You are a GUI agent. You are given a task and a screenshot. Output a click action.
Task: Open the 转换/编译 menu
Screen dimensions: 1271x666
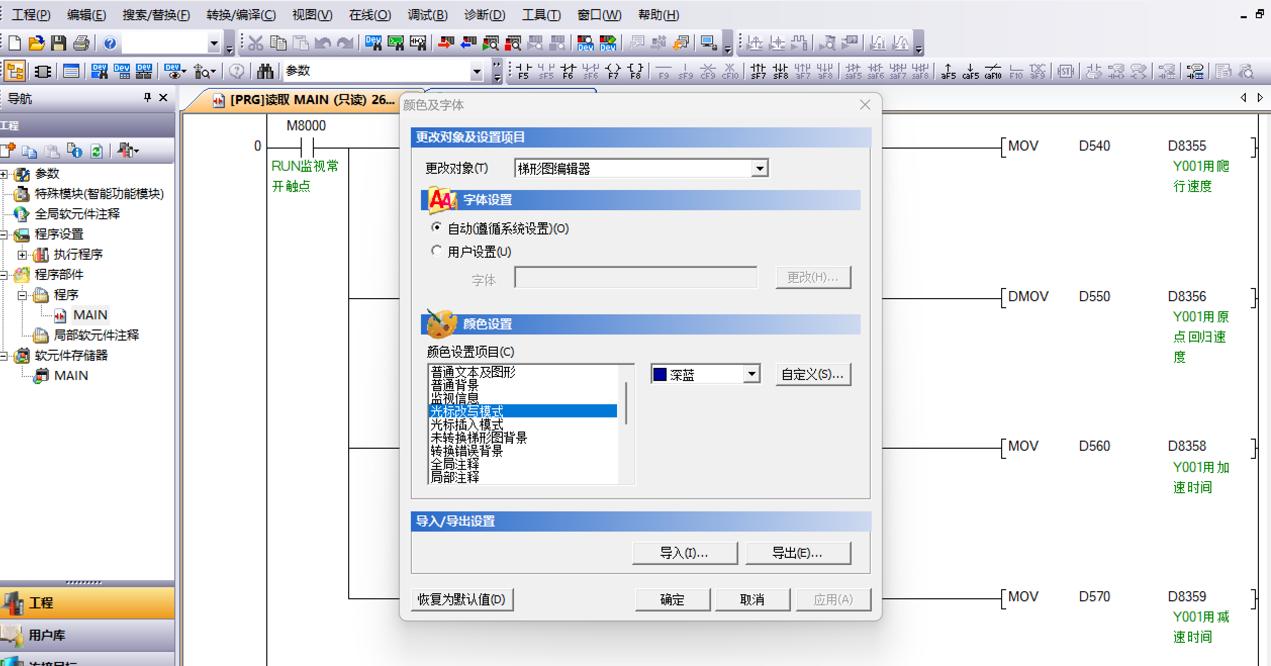coord(241,15)
